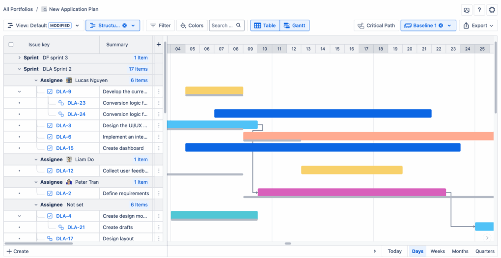Image resolution: width=501 pixels, height=258 pixels.
Task: Open row menu for DLA-3
Action: [159, 126]
